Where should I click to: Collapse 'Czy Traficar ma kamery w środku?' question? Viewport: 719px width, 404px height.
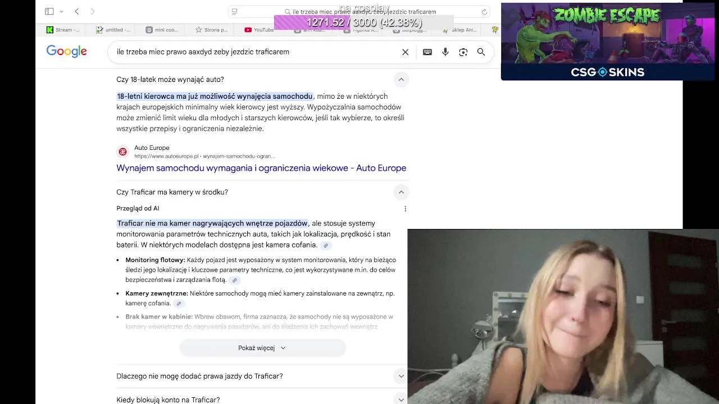pyautogui.click(x=401, y=192)
